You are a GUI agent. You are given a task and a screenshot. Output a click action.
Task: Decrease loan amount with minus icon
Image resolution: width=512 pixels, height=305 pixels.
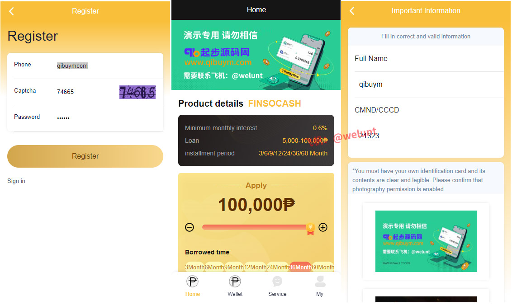(x=190, y=227)
